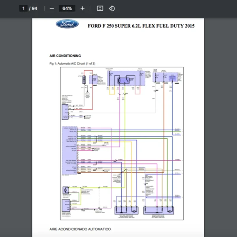Click the zoom out minus button
The image size is (237, 237).
coord(52,8)
